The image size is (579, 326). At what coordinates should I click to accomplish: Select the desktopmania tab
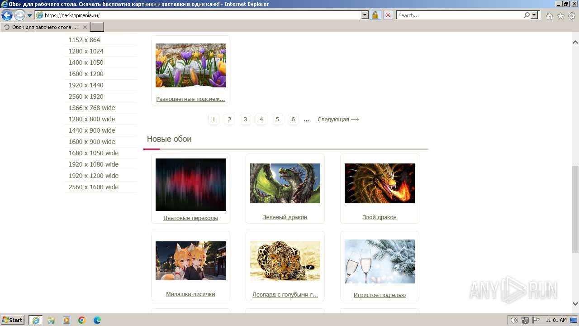[x=45, y=27]
